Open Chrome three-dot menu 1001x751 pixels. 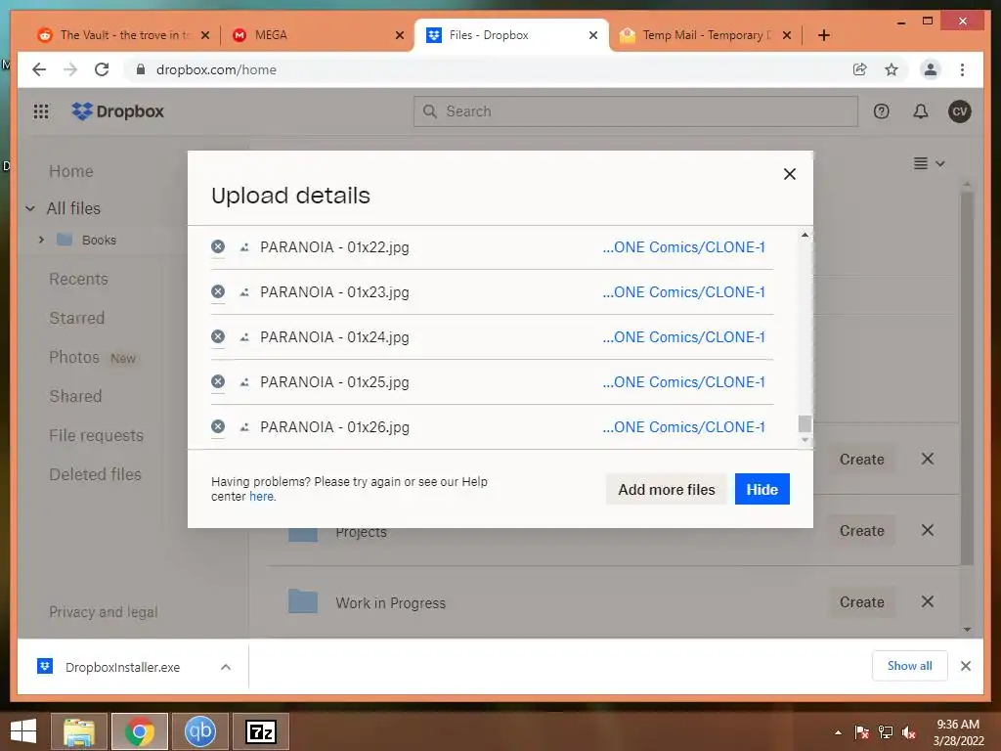coord(962,69)
